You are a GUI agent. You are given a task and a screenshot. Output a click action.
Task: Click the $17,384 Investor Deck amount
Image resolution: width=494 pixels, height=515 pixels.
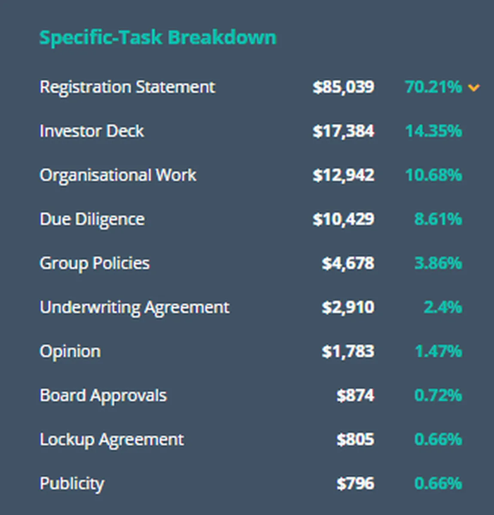tap(343, 131)
